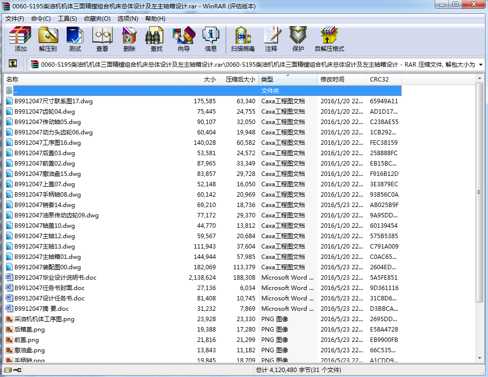Click CRC32 value 65949A11
This screenshot has width=488, height=377.
point(384,101)
